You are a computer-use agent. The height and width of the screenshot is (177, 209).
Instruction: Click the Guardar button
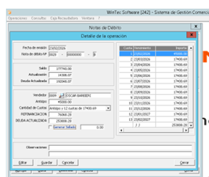click(x=47, y=162)
